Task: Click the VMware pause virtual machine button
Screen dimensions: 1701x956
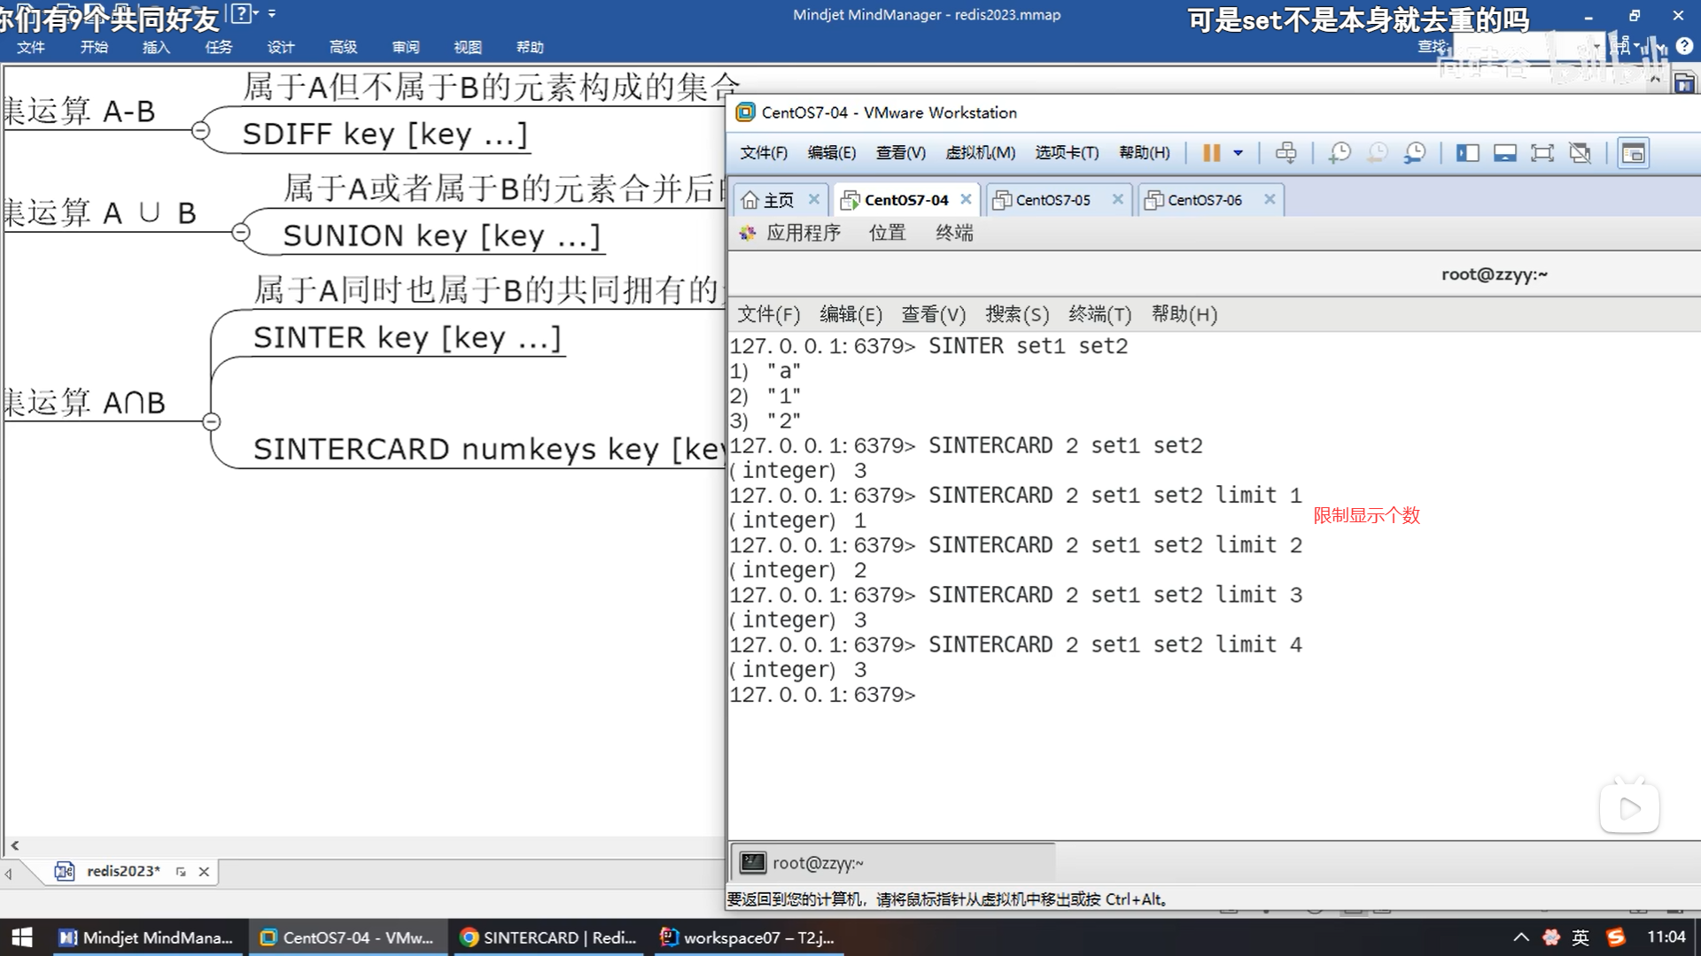Action: point(1211,153)
